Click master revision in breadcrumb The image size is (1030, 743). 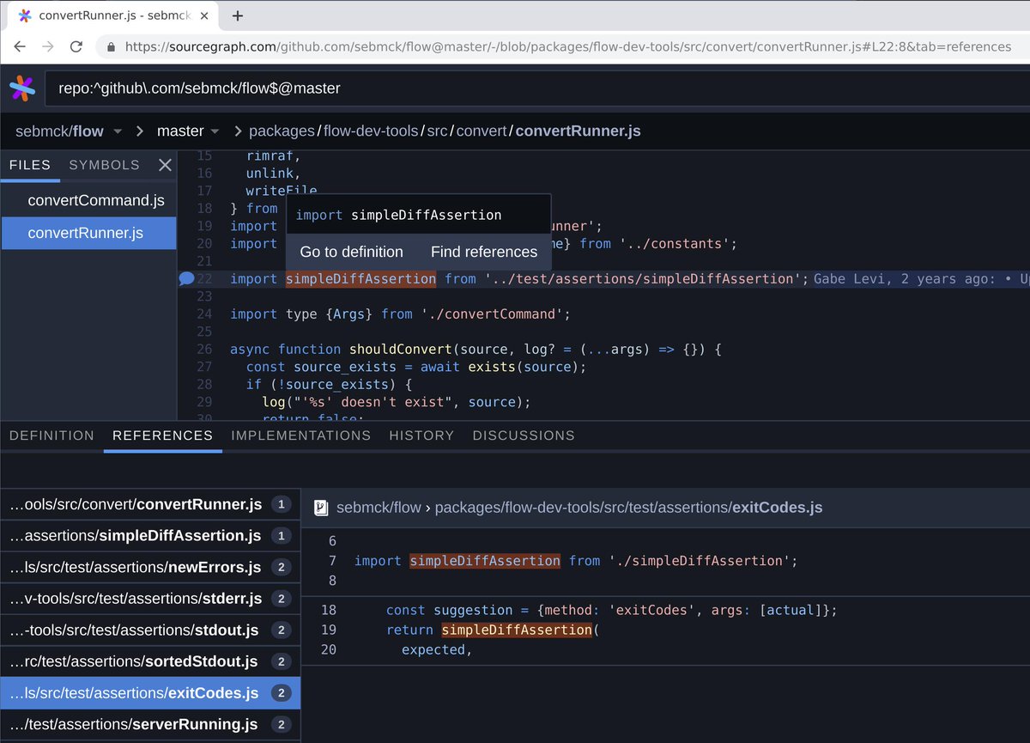click(x=180, y=131)
